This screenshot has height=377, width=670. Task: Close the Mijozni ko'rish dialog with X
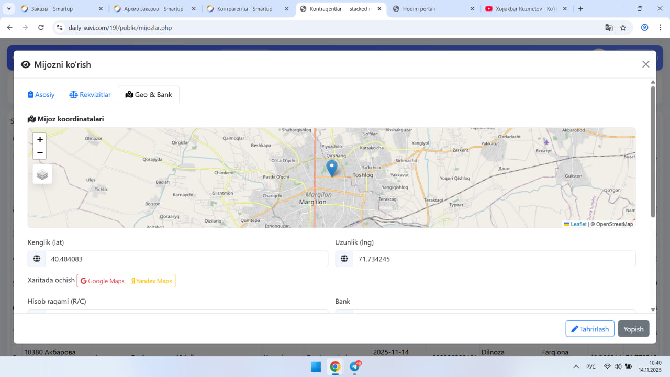pos(645,64)
